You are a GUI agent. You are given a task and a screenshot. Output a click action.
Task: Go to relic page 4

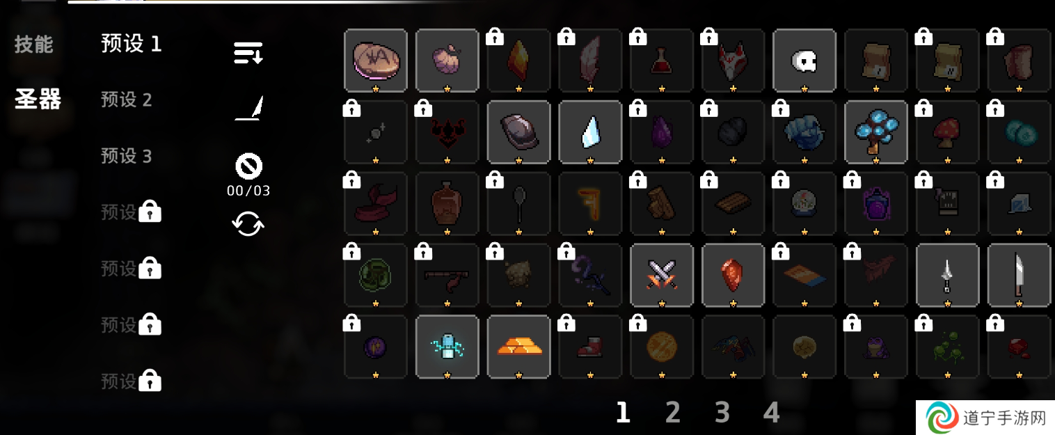771,413
